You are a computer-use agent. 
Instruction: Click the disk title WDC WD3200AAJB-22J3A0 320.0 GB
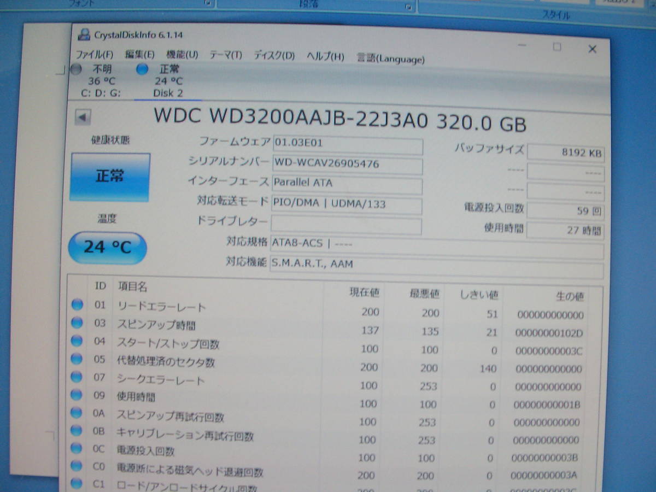click(x=339, y=119)
